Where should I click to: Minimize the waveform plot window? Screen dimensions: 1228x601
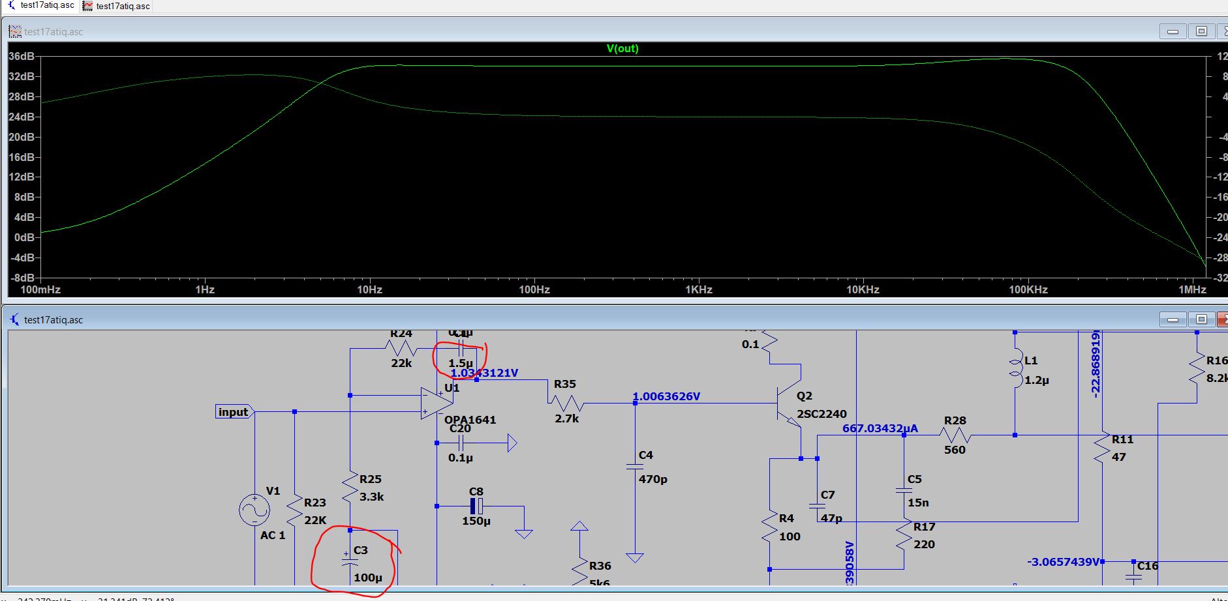1173,31
